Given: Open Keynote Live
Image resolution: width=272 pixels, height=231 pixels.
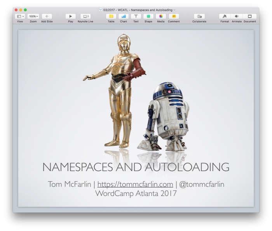Looking at the screenshot, I should coord(85,16).
